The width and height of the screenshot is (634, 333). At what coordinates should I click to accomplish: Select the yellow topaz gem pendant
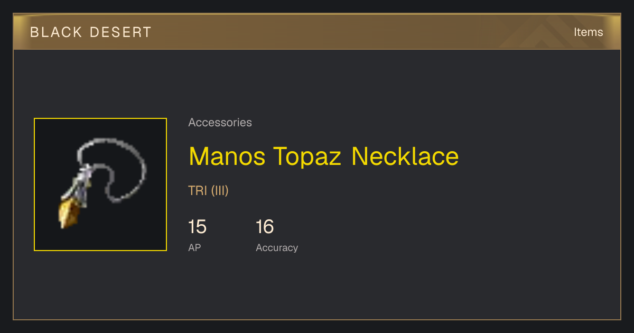pyautogui.click(x=68, y=212)
